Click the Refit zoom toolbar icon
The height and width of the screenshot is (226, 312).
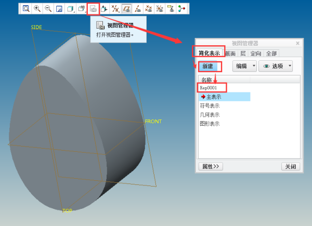25,8
